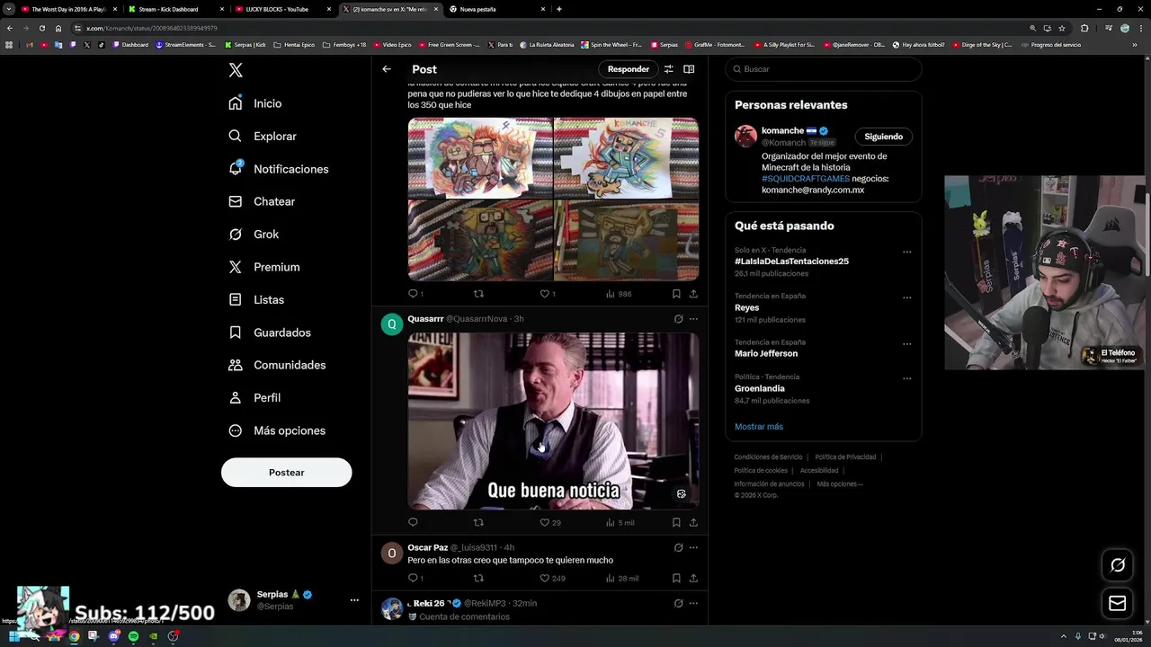This screenshot has height=647, width=1151.
Task: Open the #SQUIDCRAFTGAMES hashtag link
Action: coord(806,179)
